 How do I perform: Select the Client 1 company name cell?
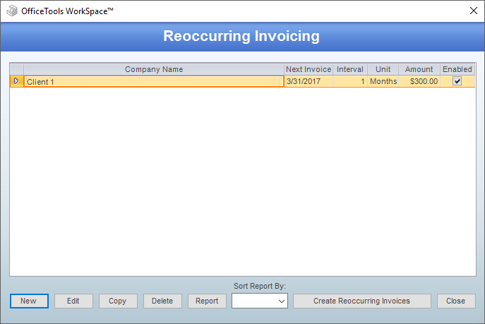click(x=154, y=81)
